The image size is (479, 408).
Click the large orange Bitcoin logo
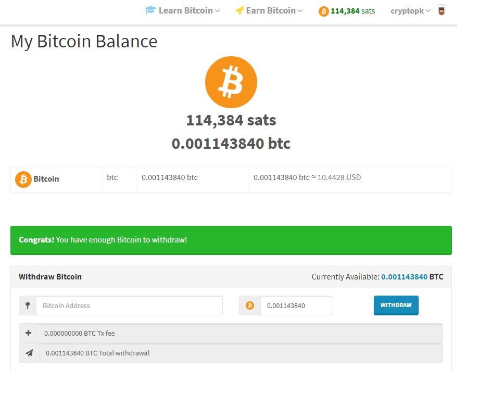[x=231, y=82]
